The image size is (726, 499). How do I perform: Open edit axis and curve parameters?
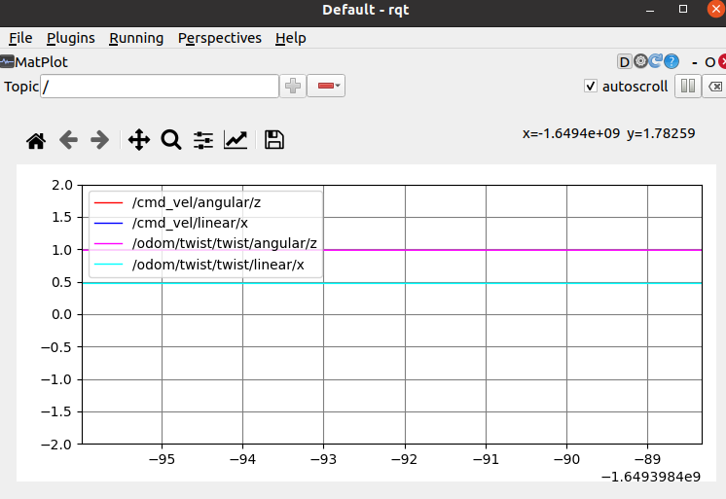click(x=236, y=140)
